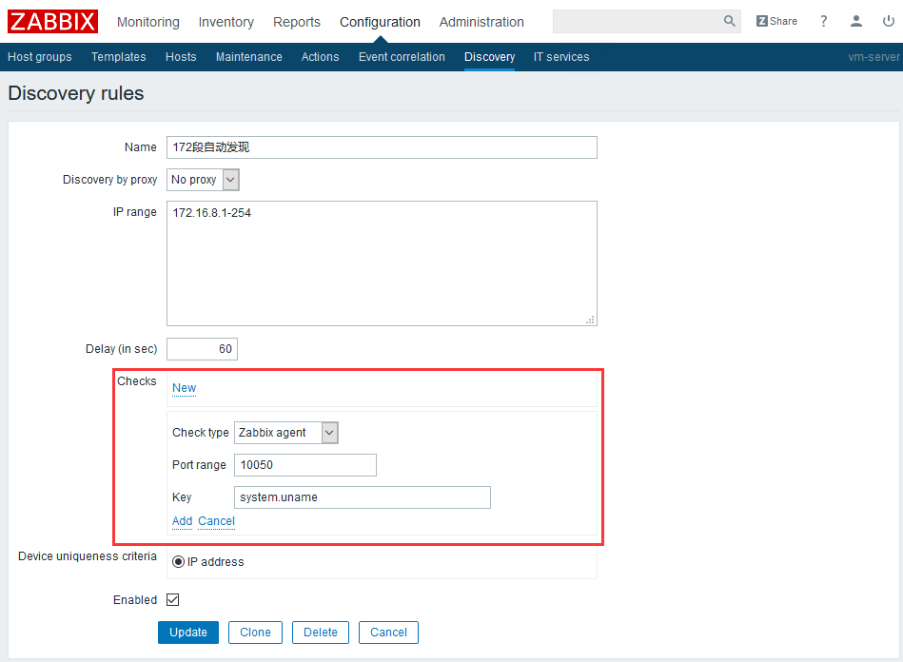Open the Reports menu
This screenshot has height=662, width=903.
[x=297, y=22]
